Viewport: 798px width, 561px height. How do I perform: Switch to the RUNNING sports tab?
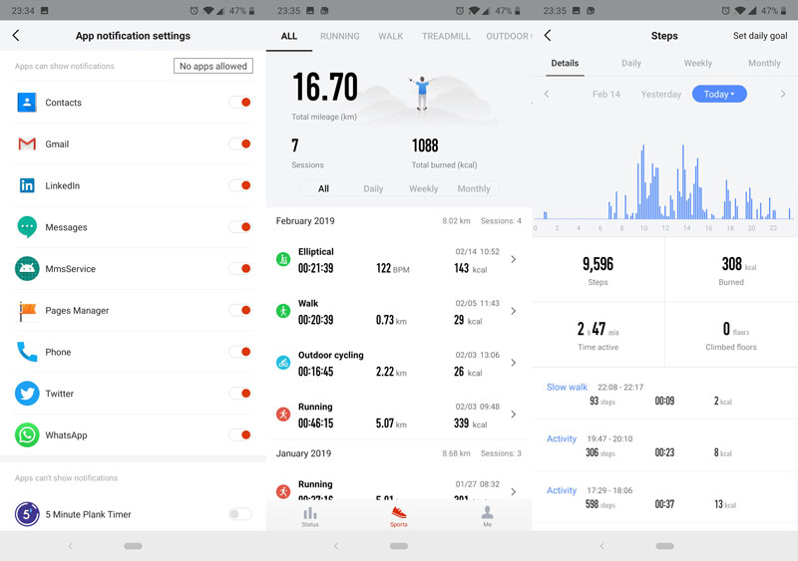339,36
